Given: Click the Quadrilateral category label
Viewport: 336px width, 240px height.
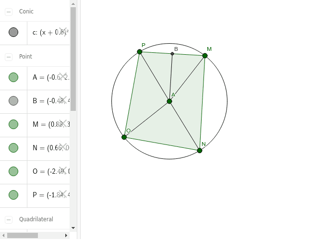Looking at the screenshot, I should coord(36,219).
